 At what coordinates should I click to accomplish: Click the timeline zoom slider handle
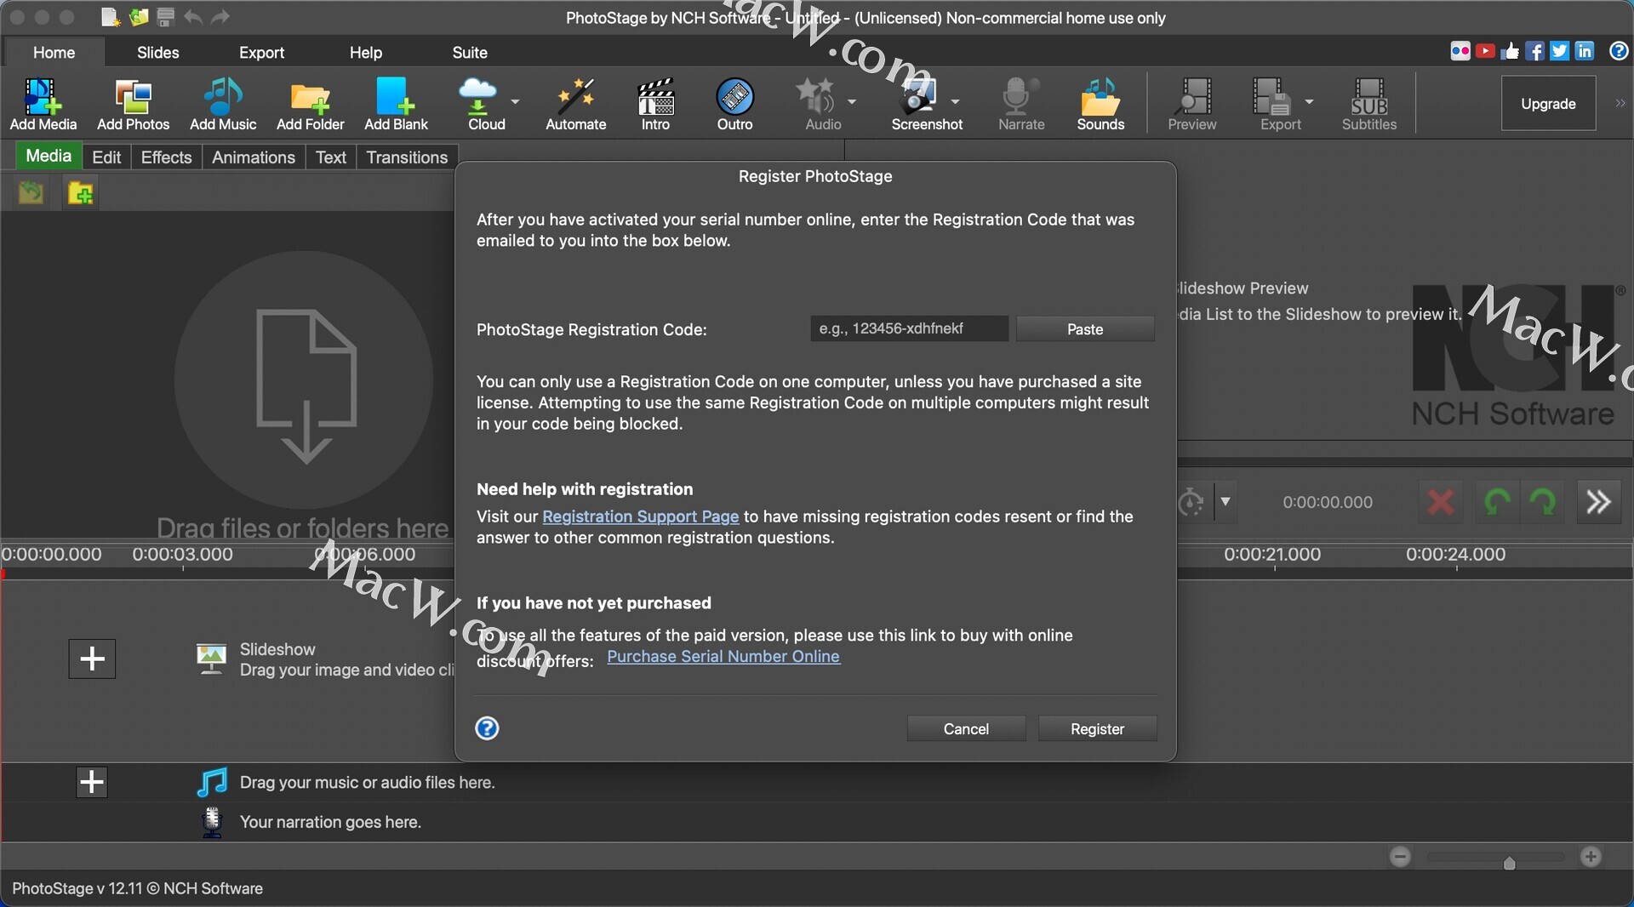1510,864
